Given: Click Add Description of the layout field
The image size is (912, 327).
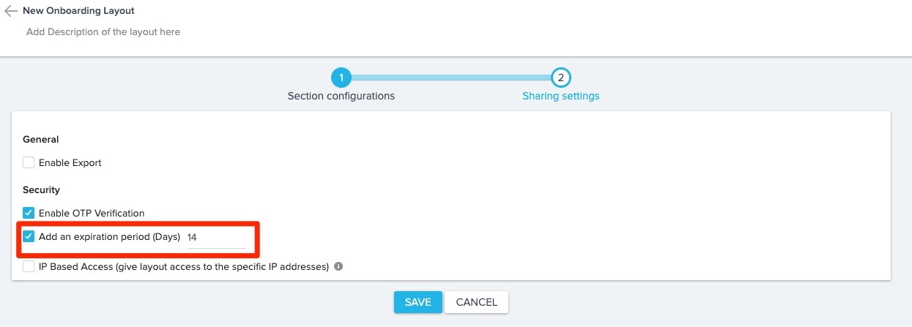Looking at the screenshot, I should tap(103, 32).
